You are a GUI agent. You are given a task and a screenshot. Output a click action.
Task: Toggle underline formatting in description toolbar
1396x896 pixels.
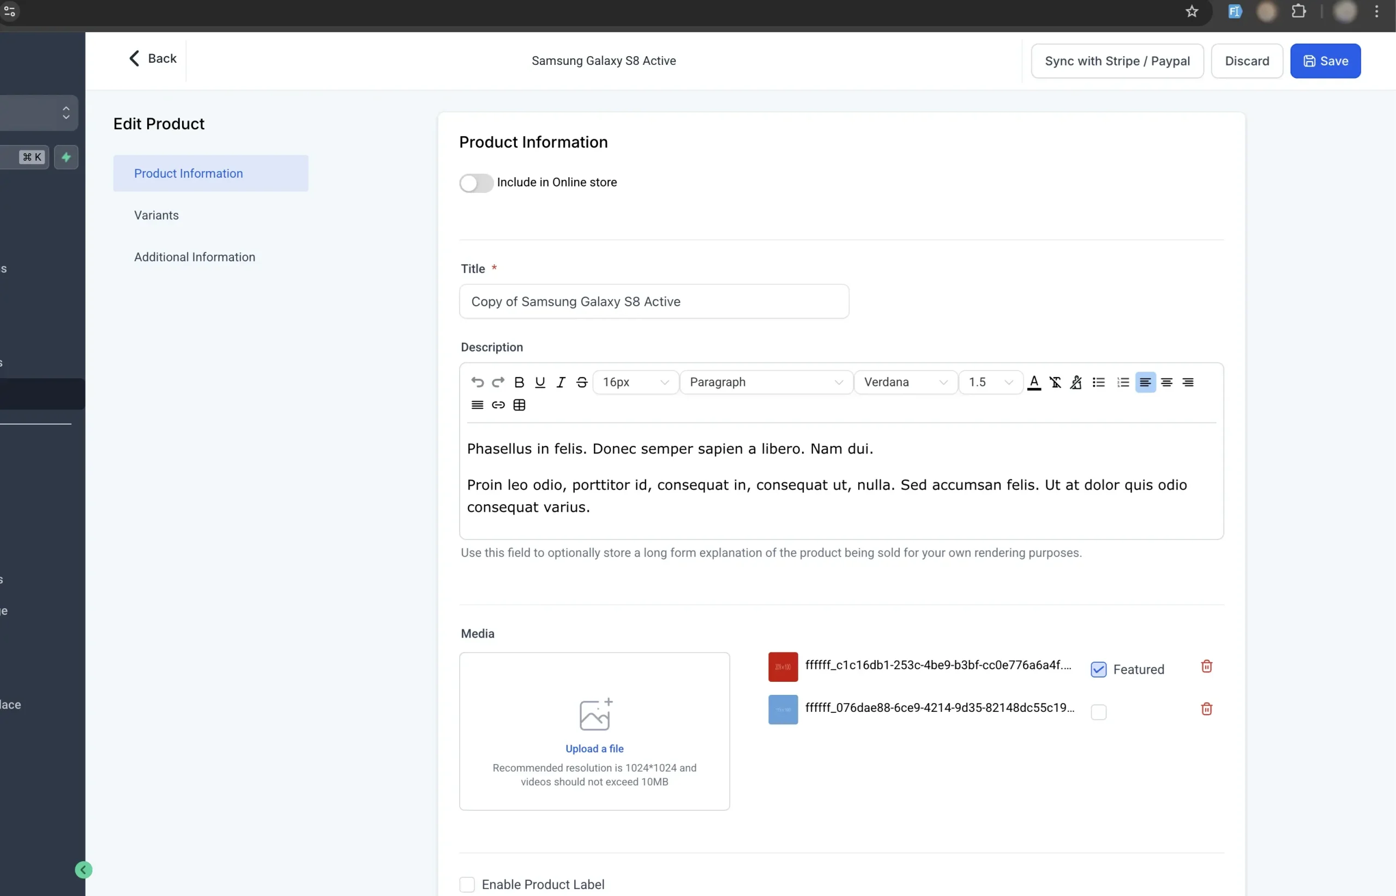540,382
